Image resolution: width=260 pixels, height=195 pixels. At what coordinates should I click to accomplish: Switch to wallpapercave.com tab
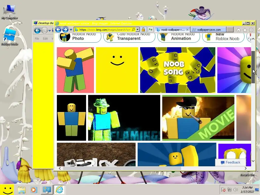coord(208,30)
